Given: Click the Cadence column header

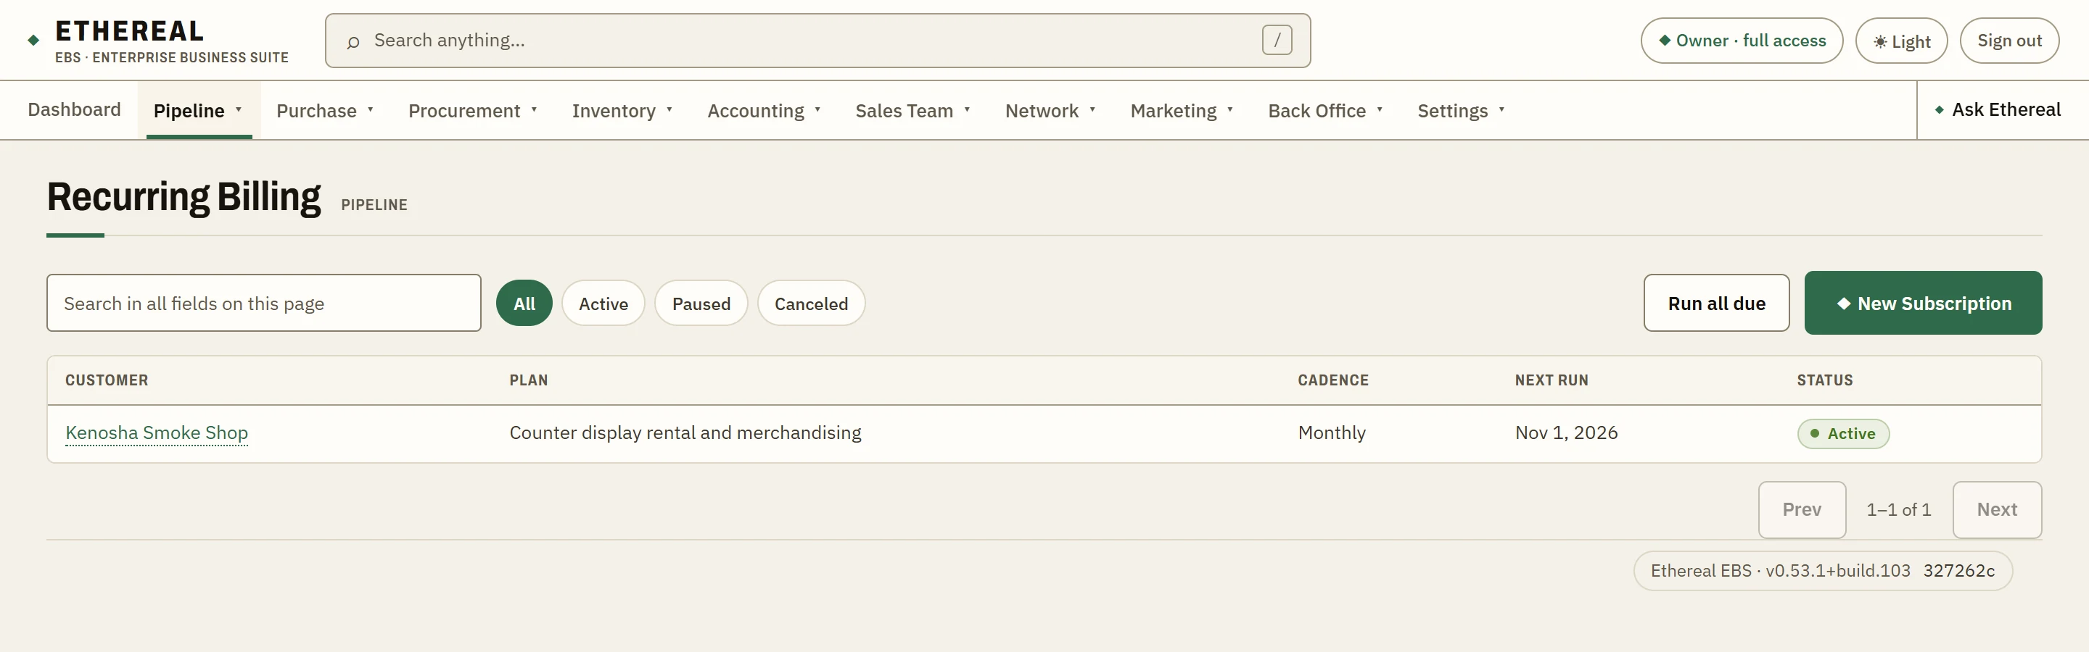Looking at the screenshot, I should pyautogui.click(x=1333, y=380).
